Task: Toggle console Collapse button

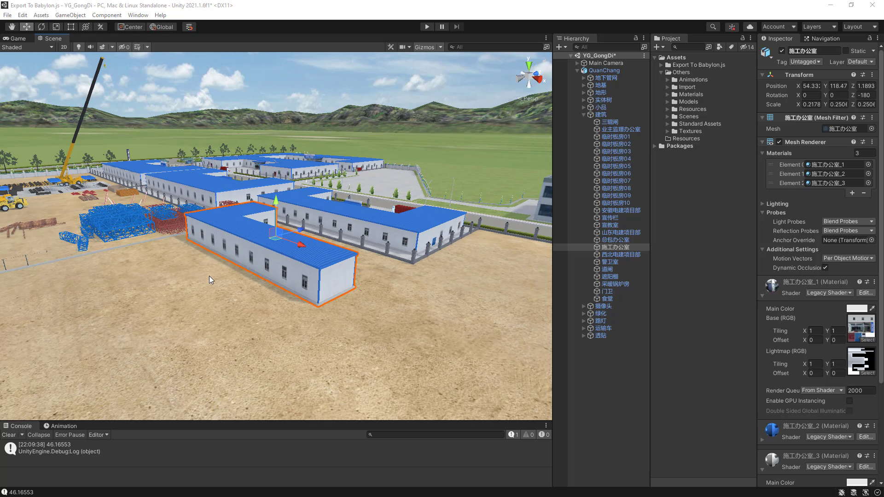Action: 39,435
